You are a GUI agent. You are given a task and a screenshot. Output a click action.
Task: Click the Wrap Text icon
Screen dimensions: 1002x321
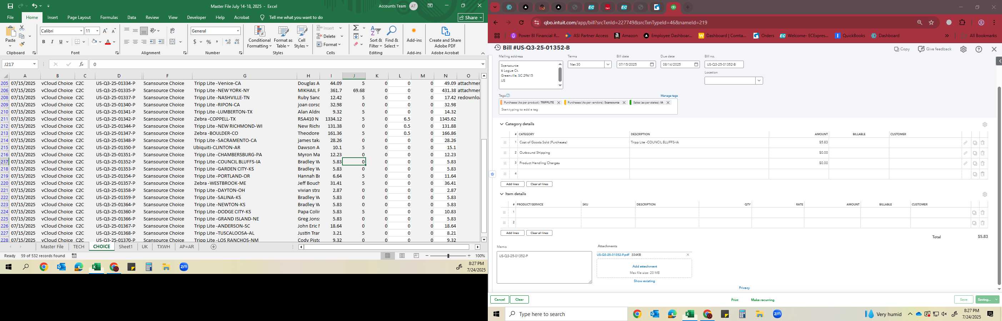pos(172,31)
